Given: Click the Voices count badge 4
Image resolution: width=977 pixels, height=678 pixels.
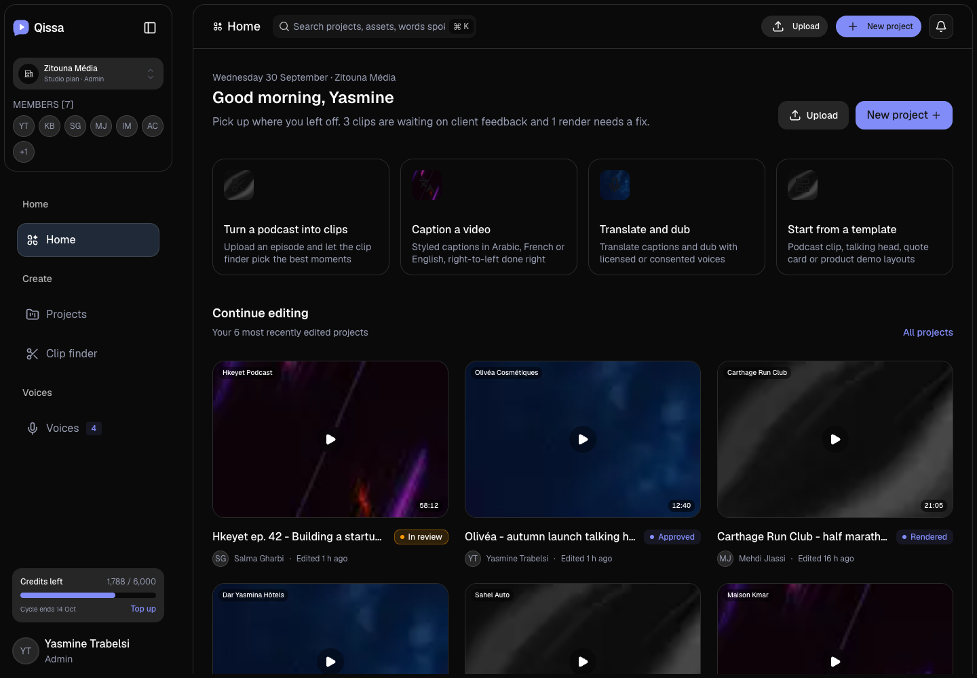Looking at the screenshot, I should pos(94,428).
